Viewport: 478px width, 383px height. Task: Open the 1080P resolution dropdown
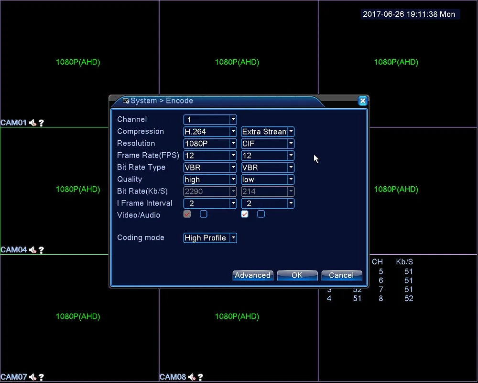pos(210,144)
